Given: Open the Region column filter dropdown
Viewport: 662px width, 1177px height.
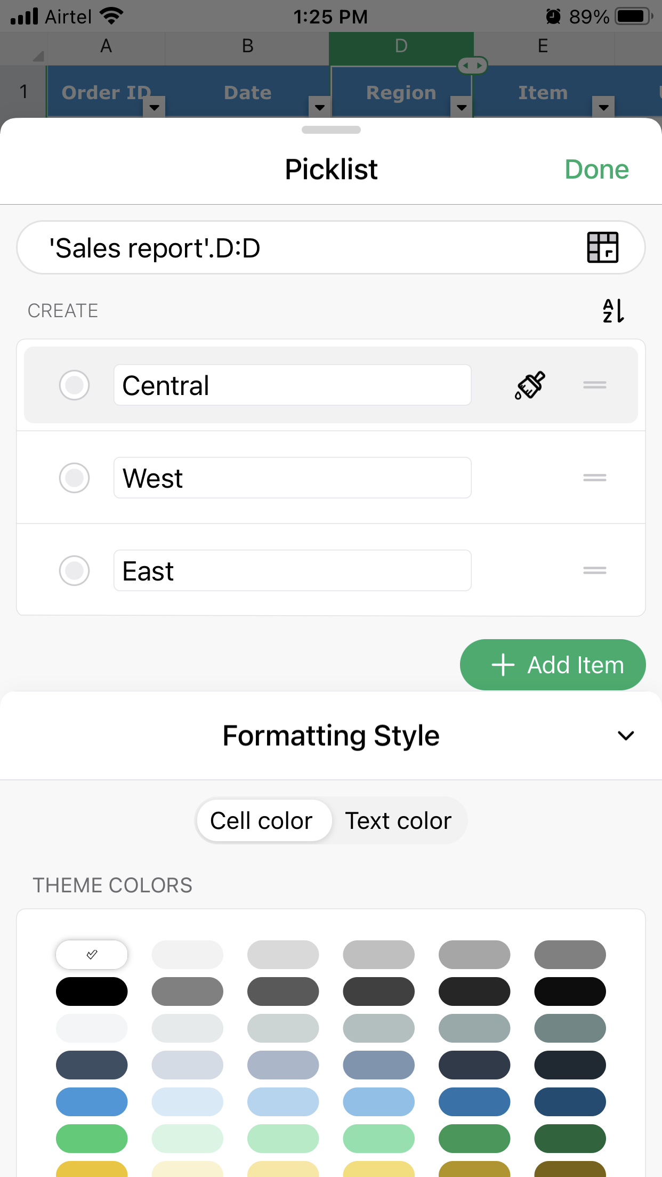Looking at the screenshot, I should [462, 107].
